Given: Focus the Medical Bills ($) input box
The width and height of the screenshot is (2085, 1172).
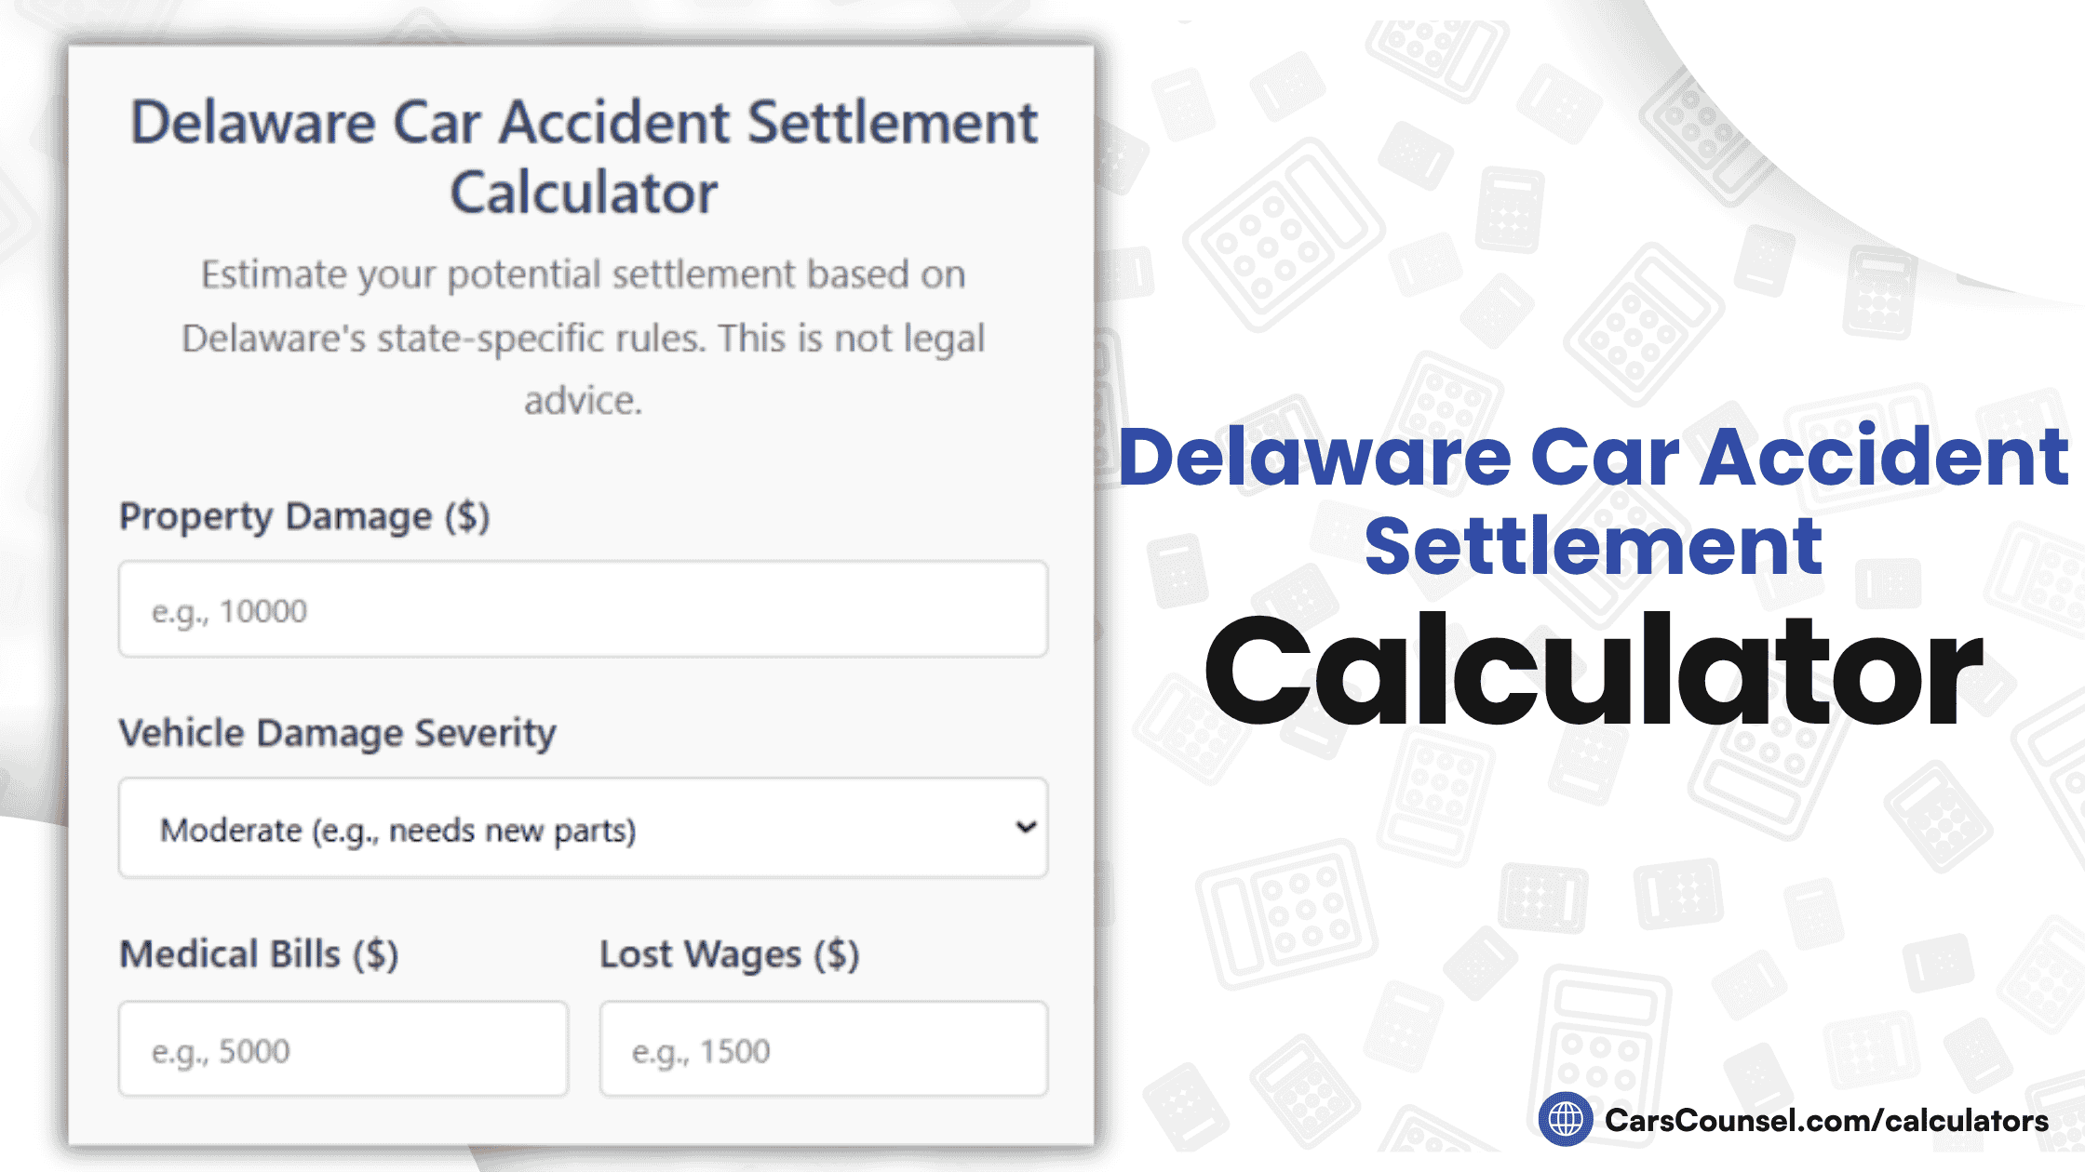Looking at the screenshot, I should click(x=343, y=1046).
